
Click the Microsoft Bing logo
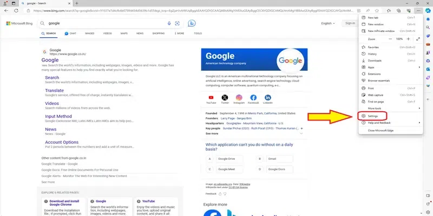19,23
